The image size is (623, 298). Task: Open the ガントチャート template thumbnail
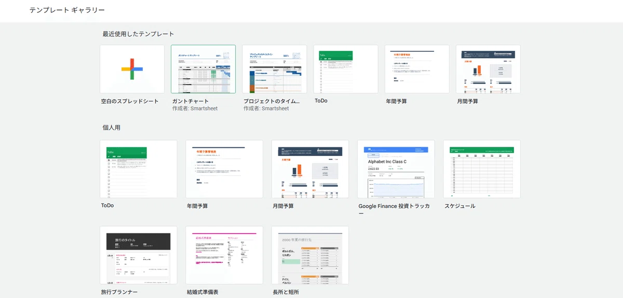tap(203, 69)
